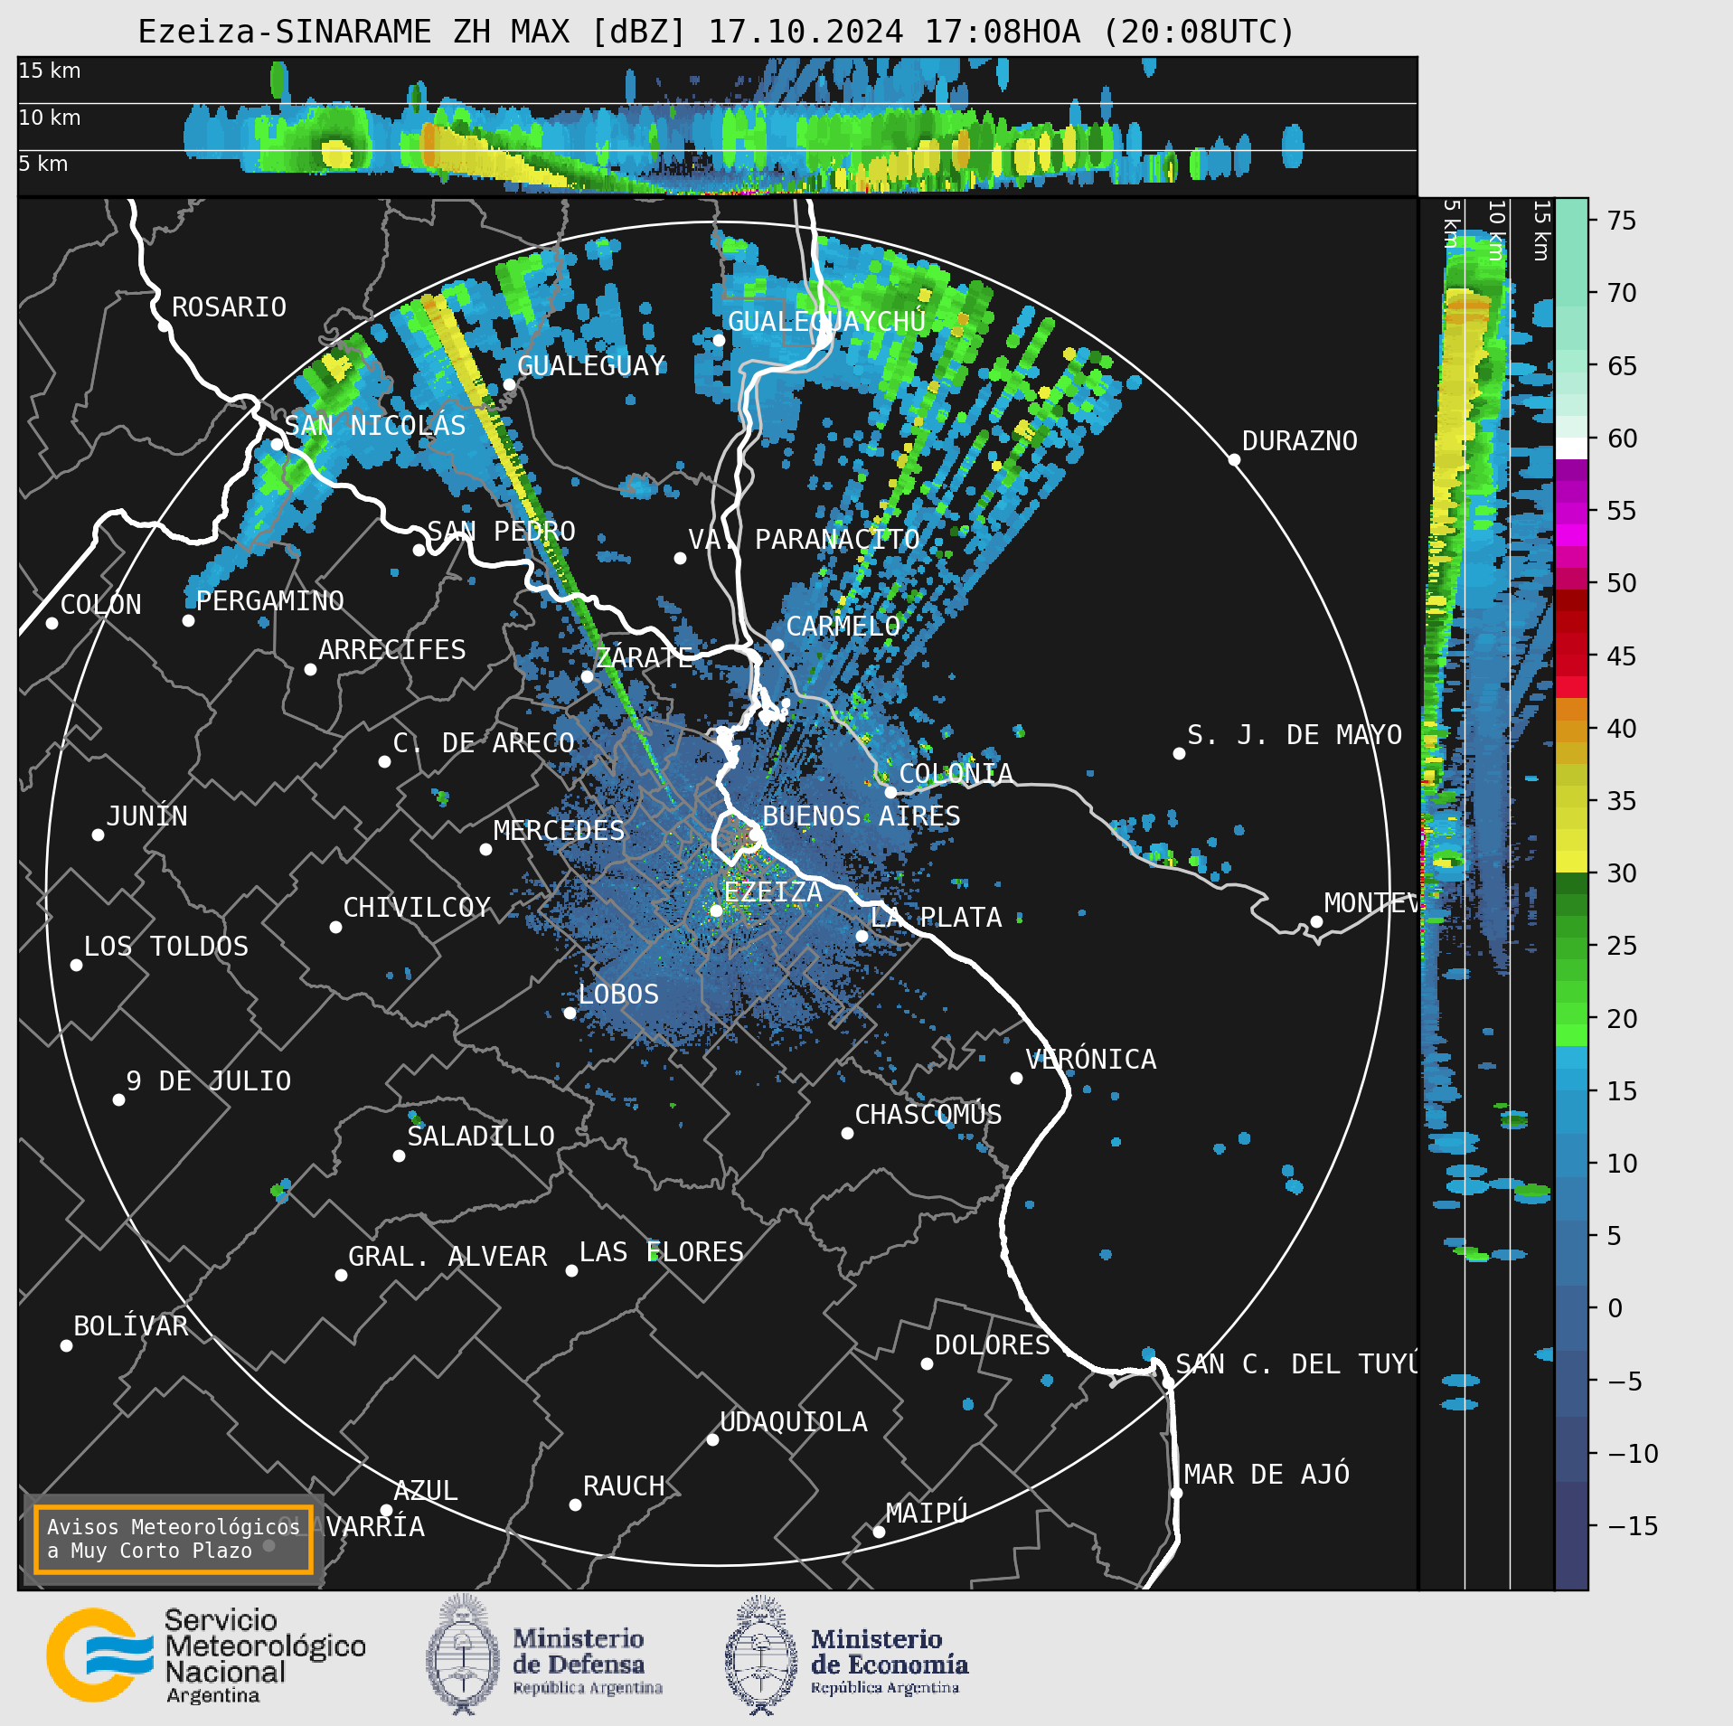Click the ROSARIO city label
Image resolution: width=1733 pixels, height=1726 pixels.
coord(229,307)
